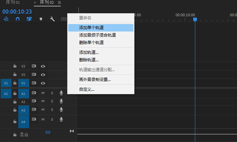The image size is (237, 142).
Task: Open 自定义... from context menu
Action: (87, 89)
